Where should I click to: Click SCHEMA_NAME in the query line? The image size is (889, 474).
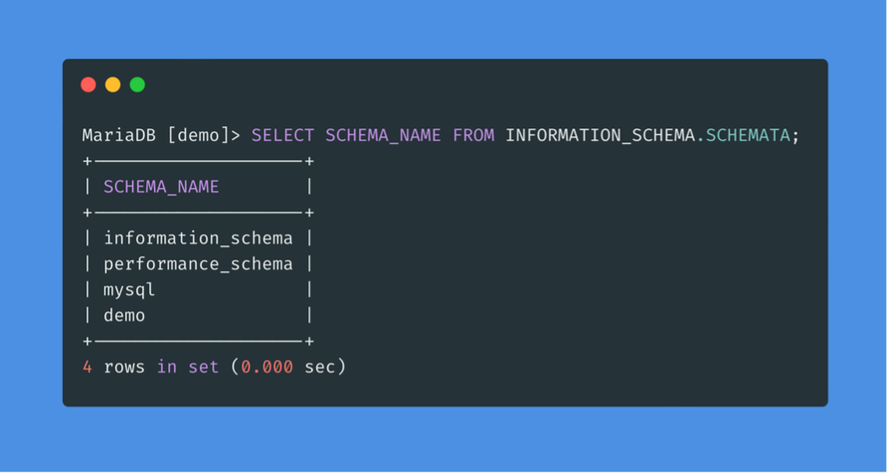383,136
